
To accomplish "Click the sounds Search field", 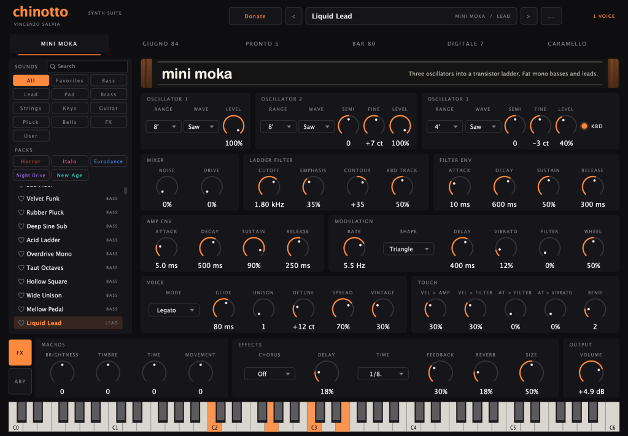I will click(x=87, y=66).
